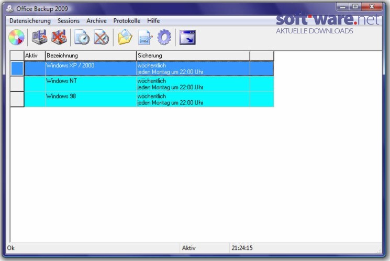Click the Aktiv cell of Windows 98 row
Viewport: 390px width, 261px height.
[x=35, y=99]
